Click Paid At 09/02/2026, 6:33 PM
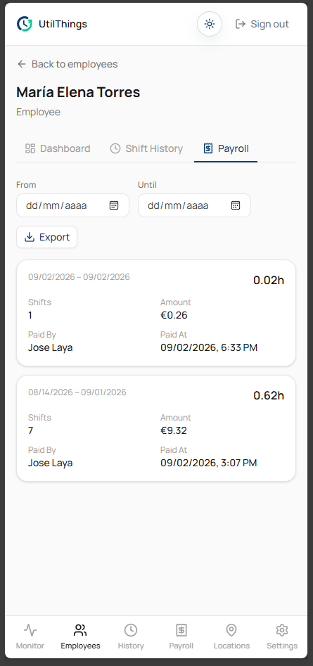The image size is (313, 666). [x=209, y=347]
